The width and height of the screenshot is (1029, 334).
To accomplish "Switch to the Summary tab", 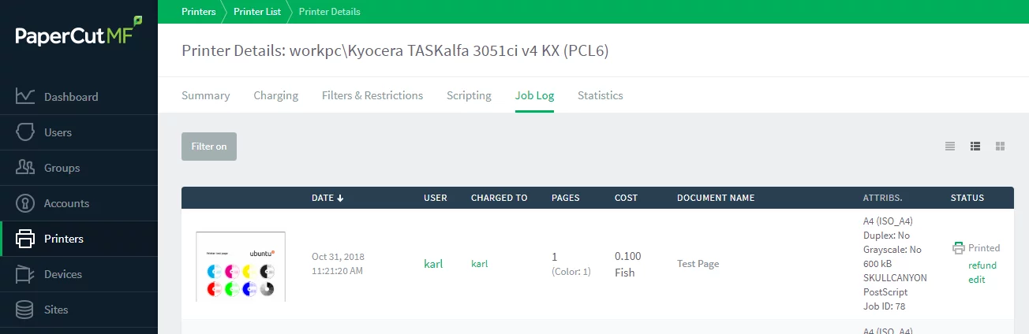I will 205,95.
